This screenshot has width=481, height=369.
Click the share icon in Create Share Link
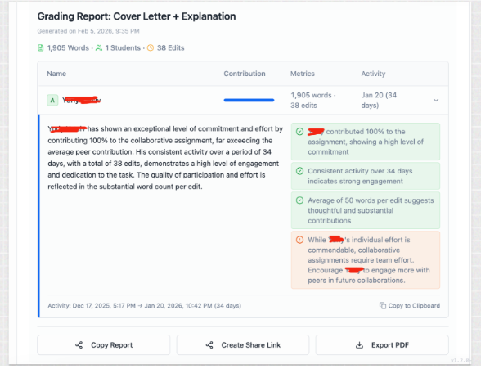pos(209,345)
